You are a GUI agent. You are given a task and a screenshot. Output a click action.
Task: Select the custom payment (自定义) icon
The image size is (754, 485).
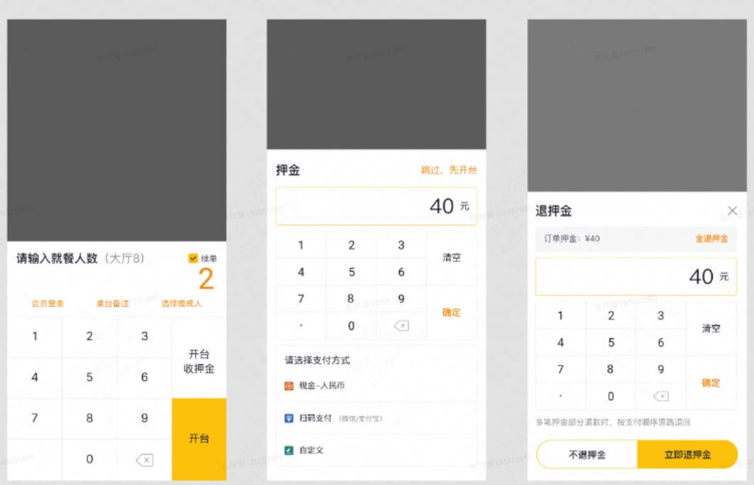(x=290, y=449)
